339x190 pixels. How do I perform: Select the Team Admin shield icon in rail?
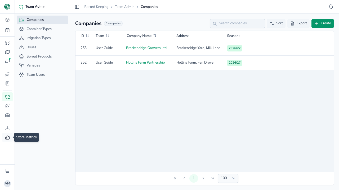[7, 97]
